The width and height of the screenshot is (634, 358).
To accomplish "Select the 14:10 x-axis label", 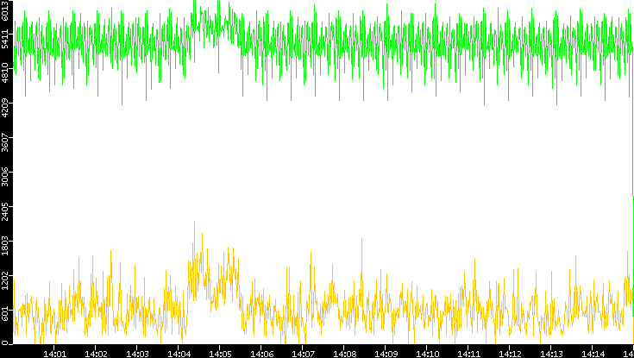I will pos(428,354).
